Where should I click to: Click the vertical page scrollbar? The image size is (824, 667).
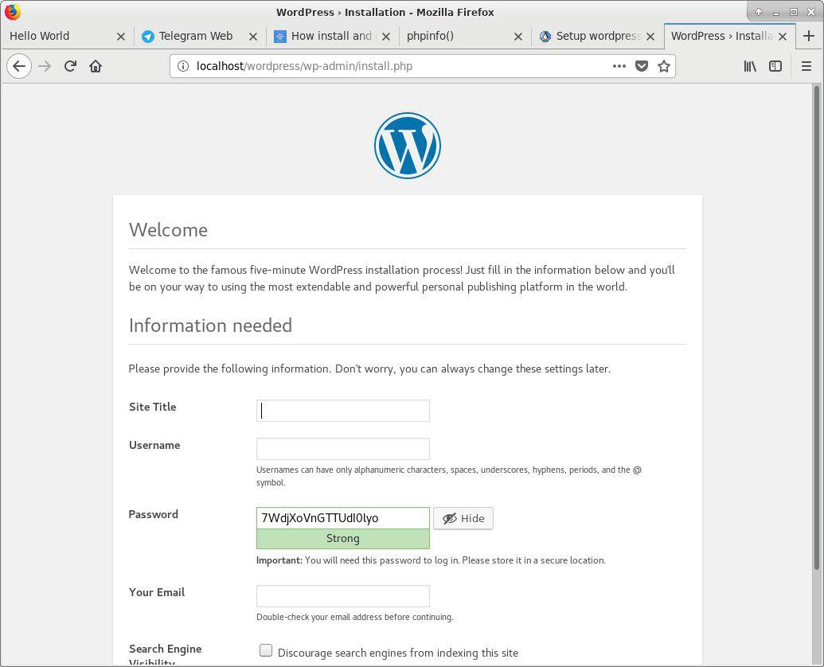click(x=817, y=326)
